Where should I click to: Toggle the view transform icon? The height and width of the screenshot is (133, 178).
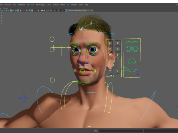coord(66,10)
